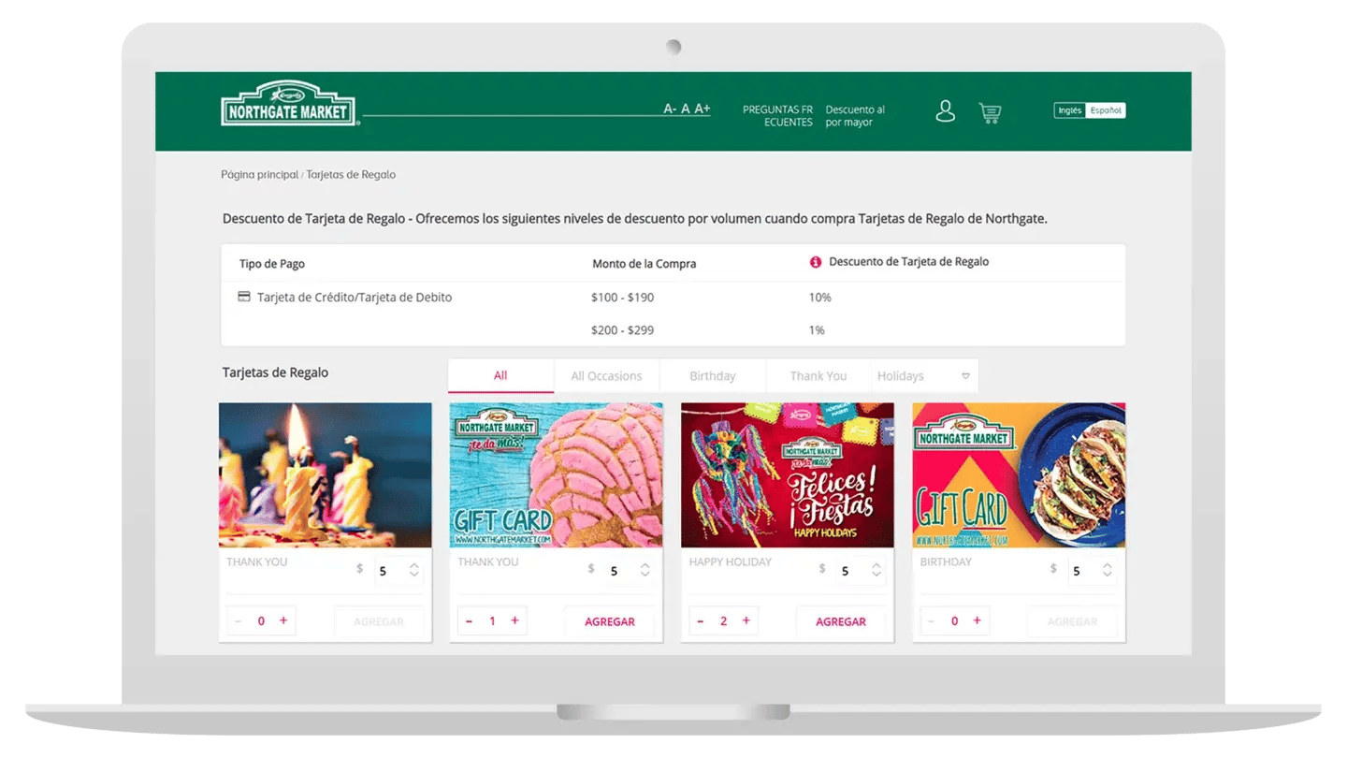Decrease quantity with minus on second Thank You card
The image size is (1347, 758).
pyautogui.click(x=469, y=620)
